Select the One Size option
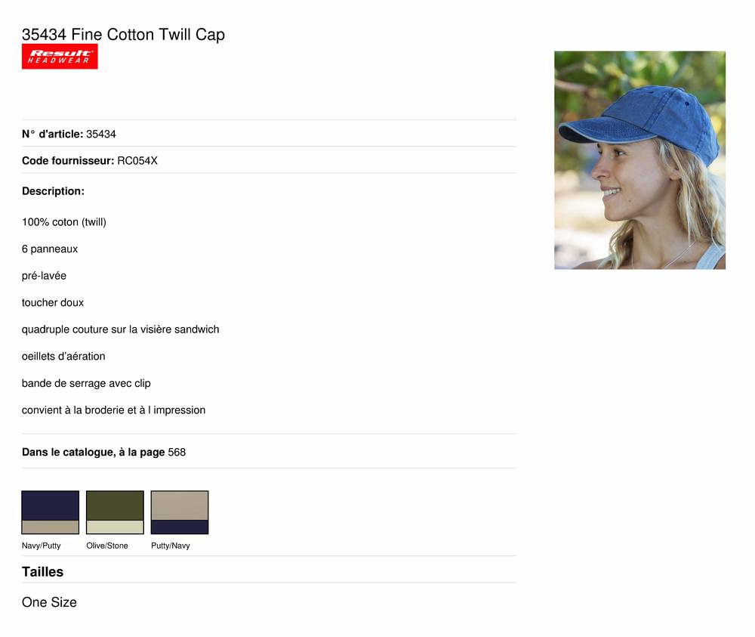 (x=49, y=601)
